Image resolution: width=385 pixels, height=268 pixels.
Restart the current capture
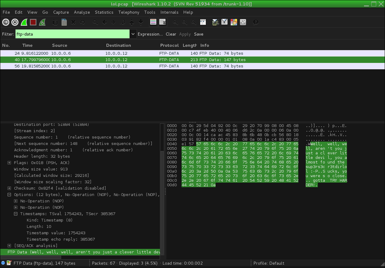tap(42, 22)
